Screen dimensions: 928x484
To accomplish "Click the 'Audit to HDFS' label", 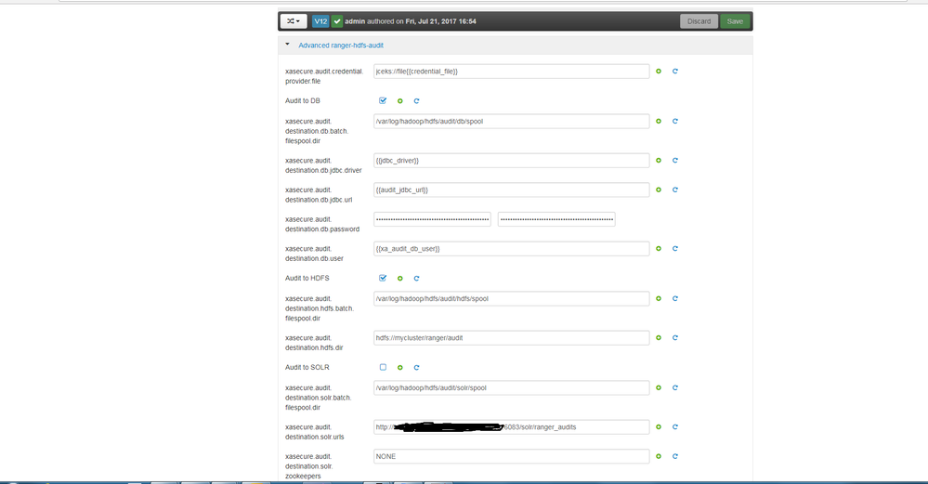I will tap(307, 278).
